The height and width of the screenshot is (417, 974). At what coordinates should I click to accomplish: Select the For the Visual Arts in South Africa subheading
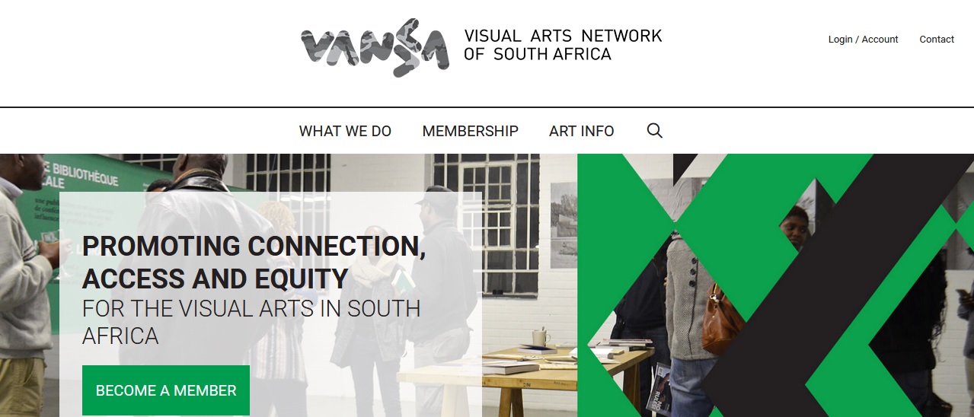pyautogui.click(x=251, y=322)
